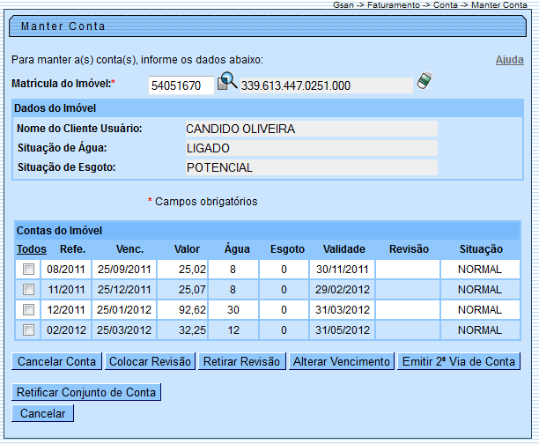Select the checkbox for conta 11/2011
The height and width of the screenshot is (444, 539).
pos(29,289)
